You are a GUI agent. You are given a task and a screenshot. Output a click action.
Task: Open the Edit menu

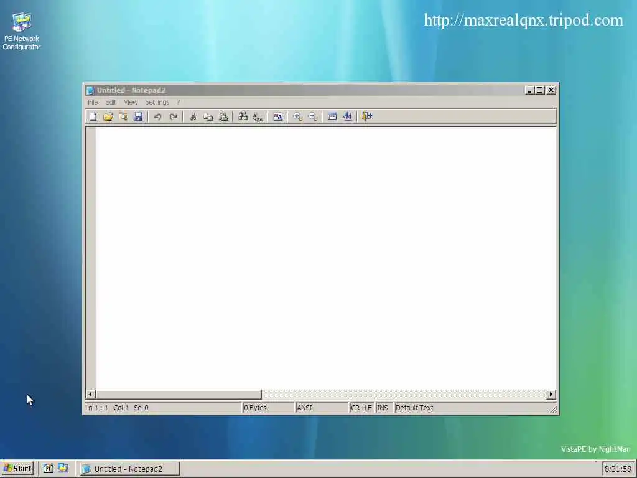tap(111, 102)
